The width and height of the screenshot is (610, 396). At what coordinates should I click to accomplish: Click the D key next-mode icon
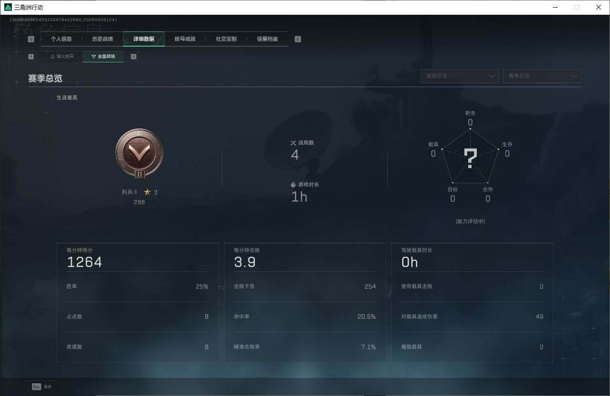tap(134, 56)
